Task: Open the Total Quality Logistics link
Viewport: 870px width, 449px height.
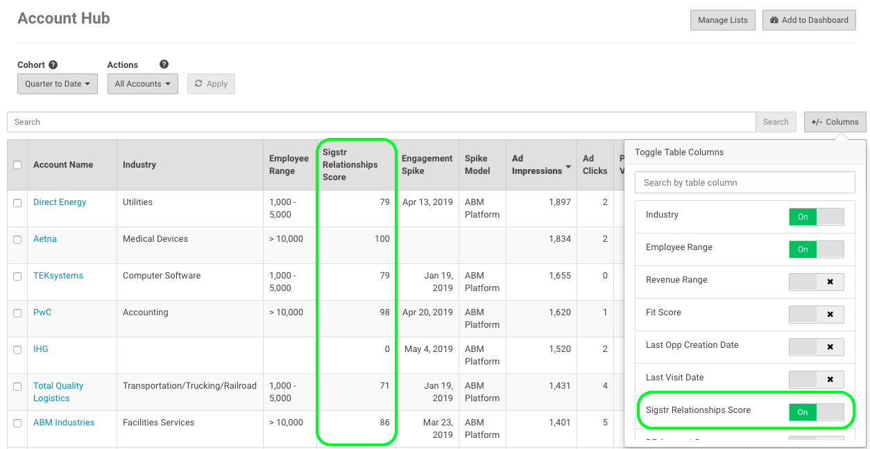Action: click(x=58, y=392)
